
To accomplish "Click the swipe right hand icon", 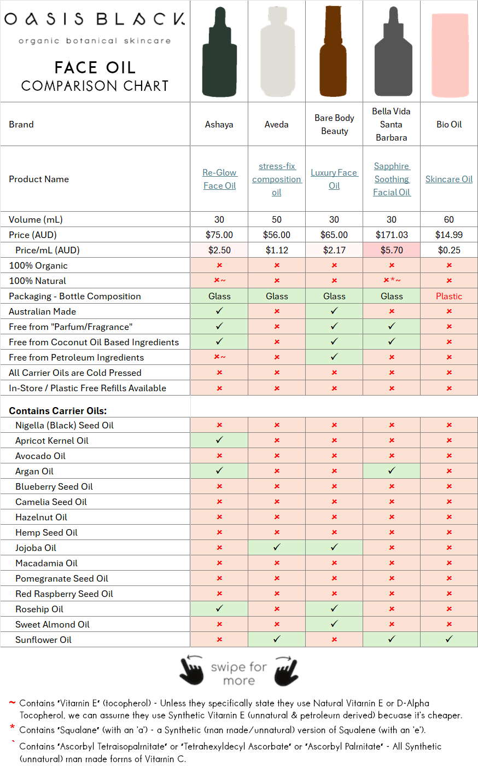I will click(286, 670).
